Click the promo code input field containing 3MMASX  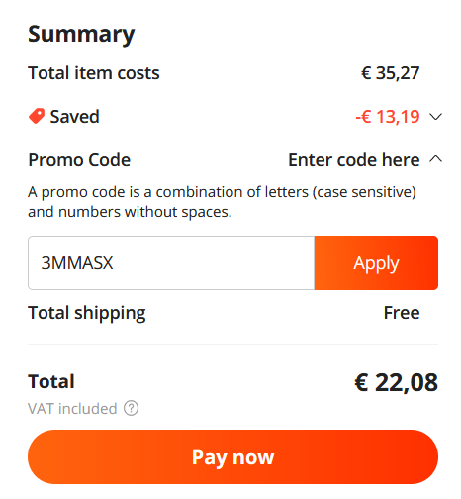point(171,262)
